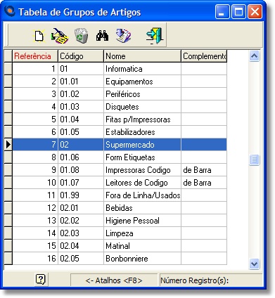The image size is (275, 298).
Task: Click code cell 01.08
Action: tap(81, 170)
